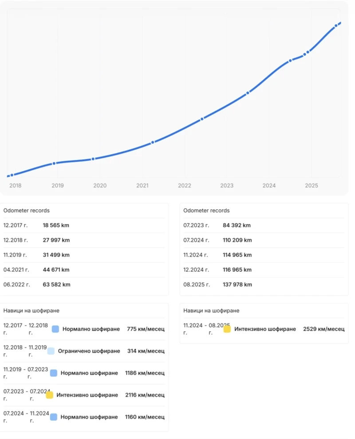
Task: Click the 63 582 km odometer record
Action: [56, 284]
